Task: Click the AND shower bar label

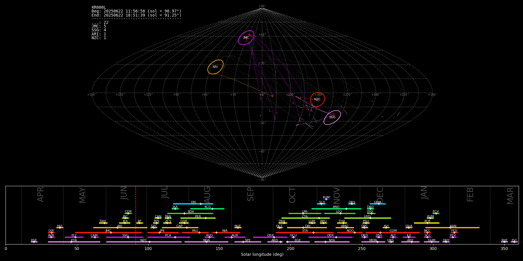Action: tap(336, 207)
